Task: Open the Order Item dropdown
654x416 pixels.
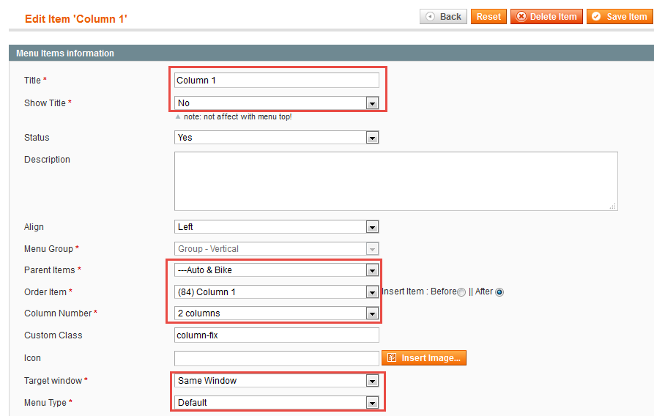Action: [x=277, y=292]
